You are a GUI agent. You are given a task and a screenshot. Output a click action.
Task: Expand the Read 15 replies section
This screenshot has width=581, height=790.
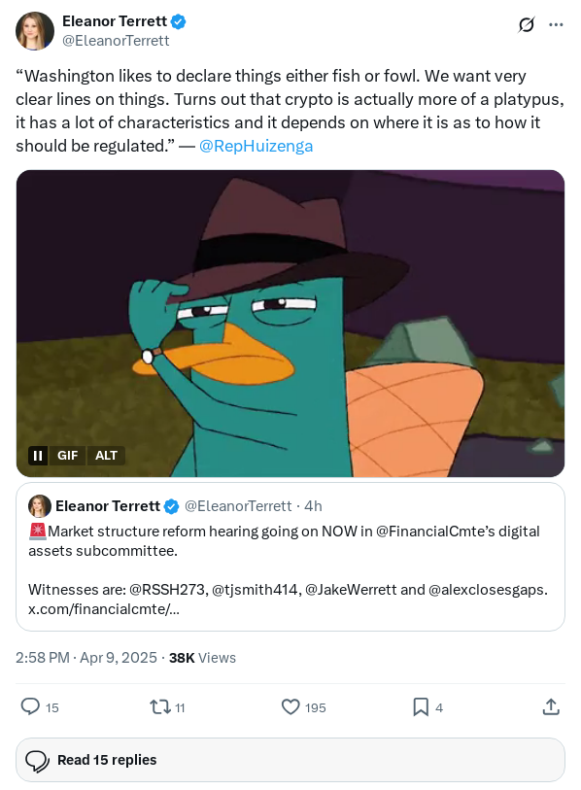(x=107, y=760)
